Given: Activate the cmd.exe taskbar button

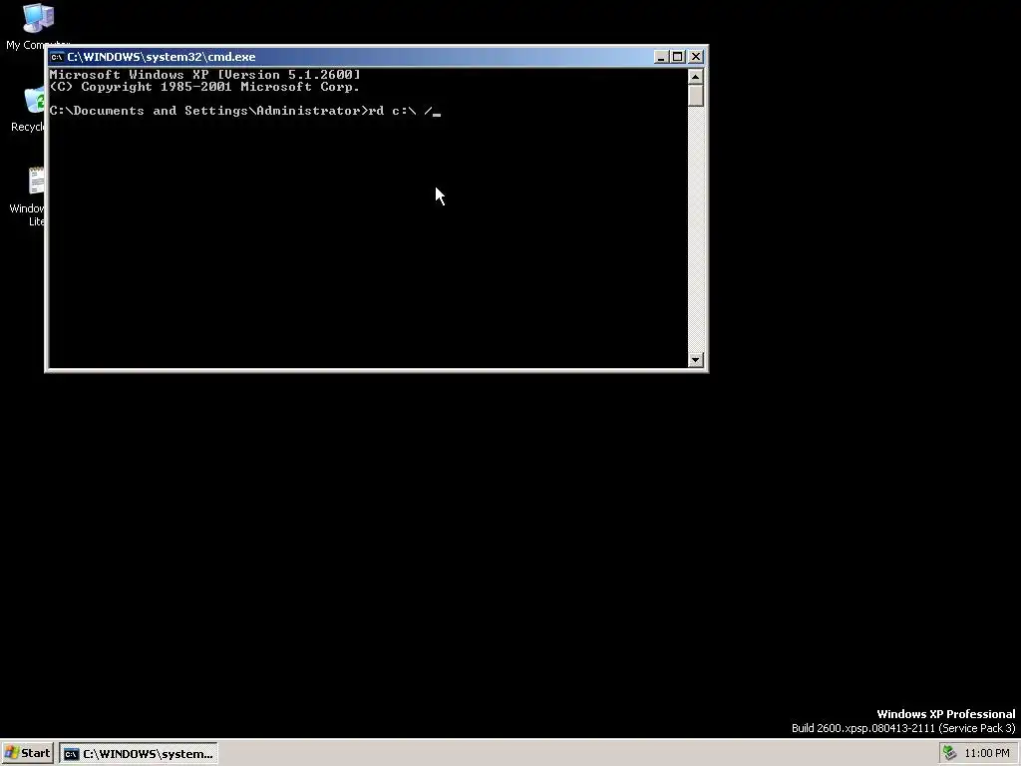Looking at the screenshot, I should click(x=139, y=754).
